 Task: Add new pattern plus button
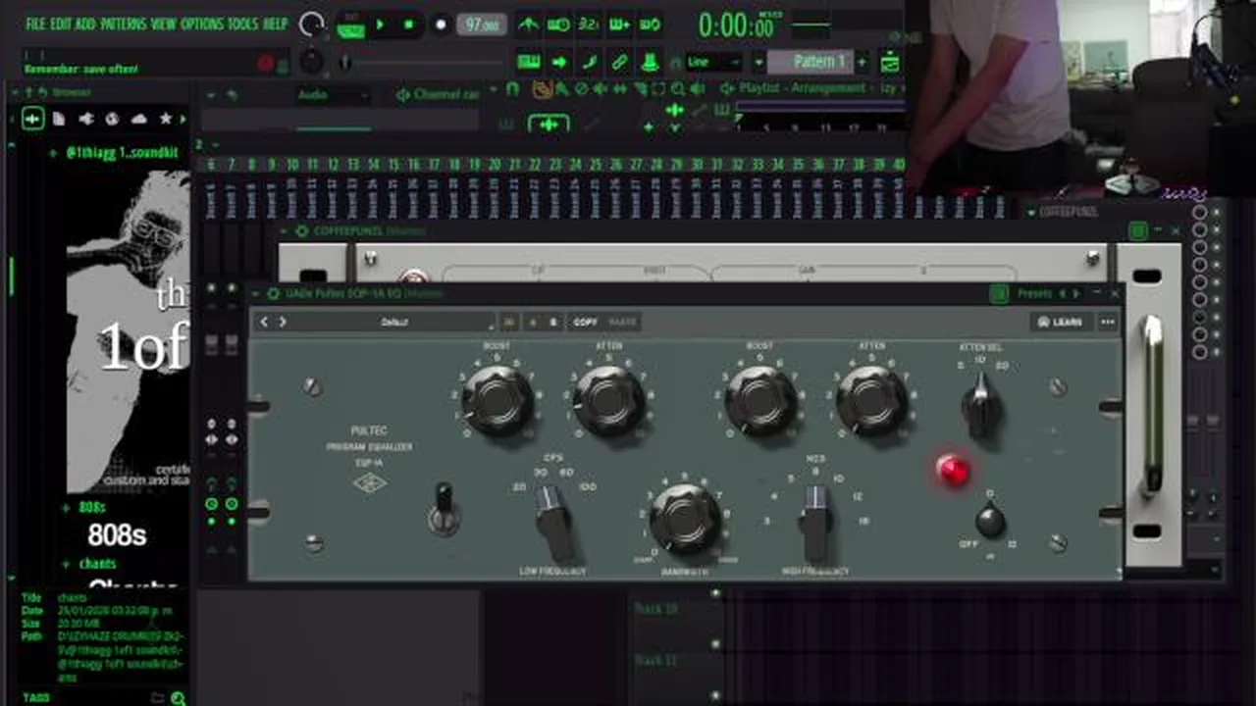[x=862, y=62]
